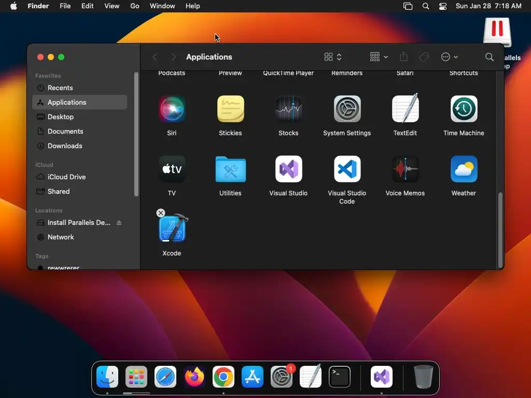Select the Weather app icon
The image size is (531, 398).
click(464, 169)
